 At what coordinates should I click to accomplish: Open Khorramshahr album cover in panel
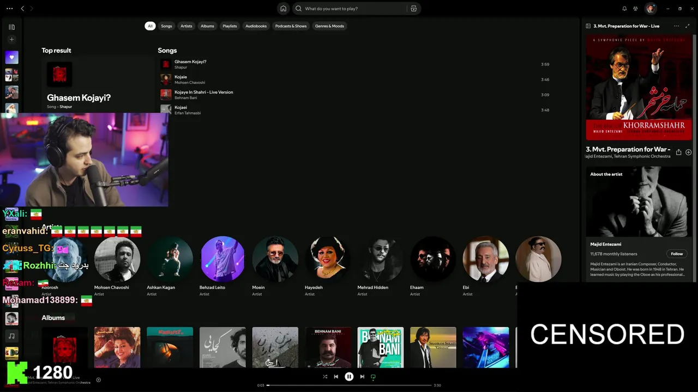click(639, 88)
